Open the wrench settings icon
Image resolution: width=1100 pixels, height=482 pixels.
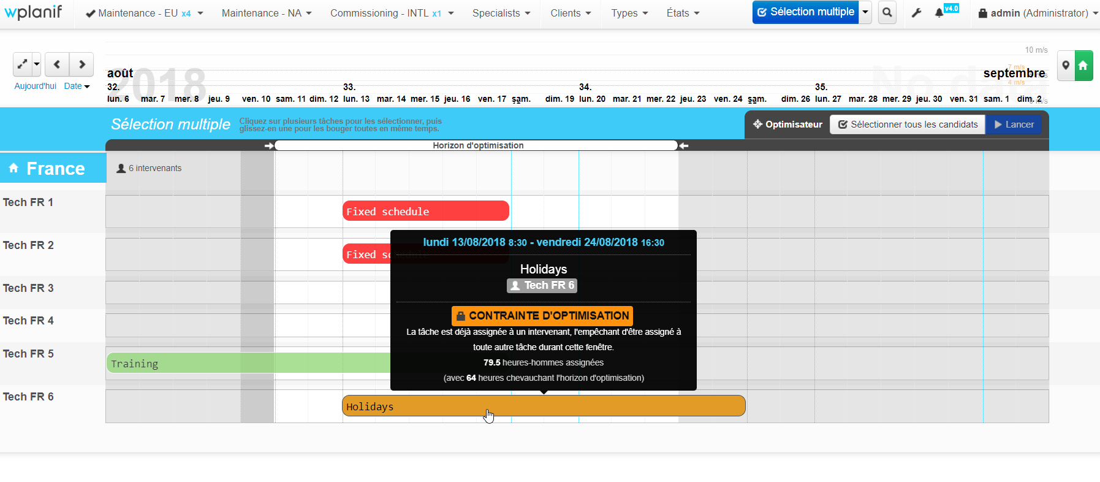point(916,13)
